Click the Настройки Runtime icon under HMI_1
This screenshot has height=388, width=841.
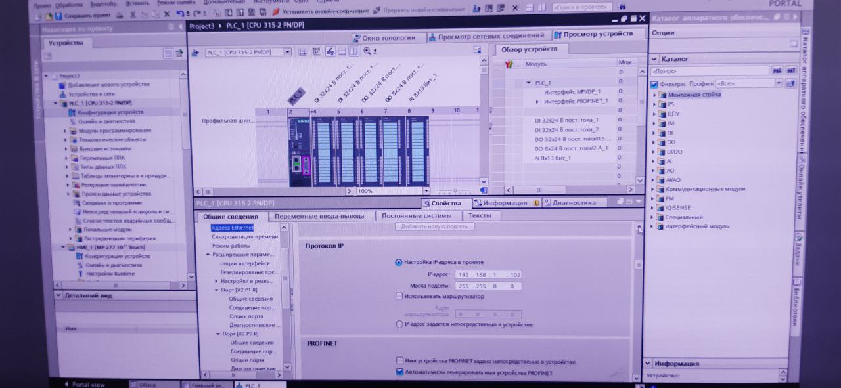81,274
